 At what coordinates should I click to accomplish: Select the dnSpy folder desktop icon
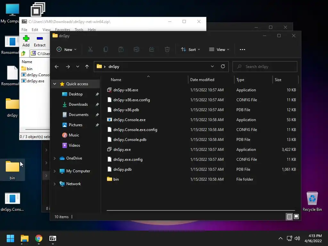coord(12,108)
